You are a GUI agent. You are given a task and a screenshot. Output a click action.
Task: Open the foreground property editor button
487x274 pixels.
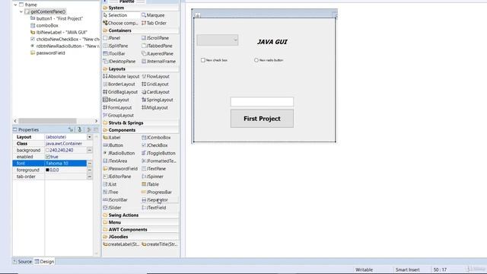click(90, 170)
